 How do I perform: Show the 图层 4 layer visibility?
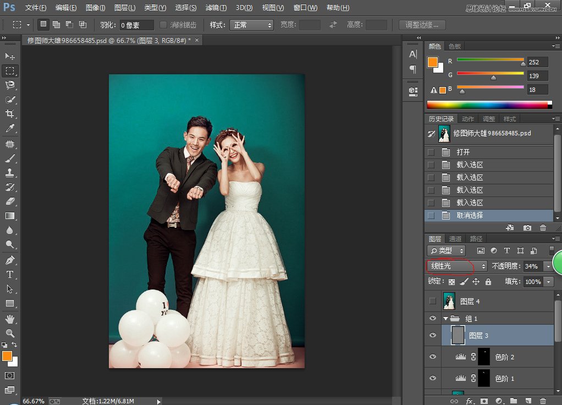433,301
